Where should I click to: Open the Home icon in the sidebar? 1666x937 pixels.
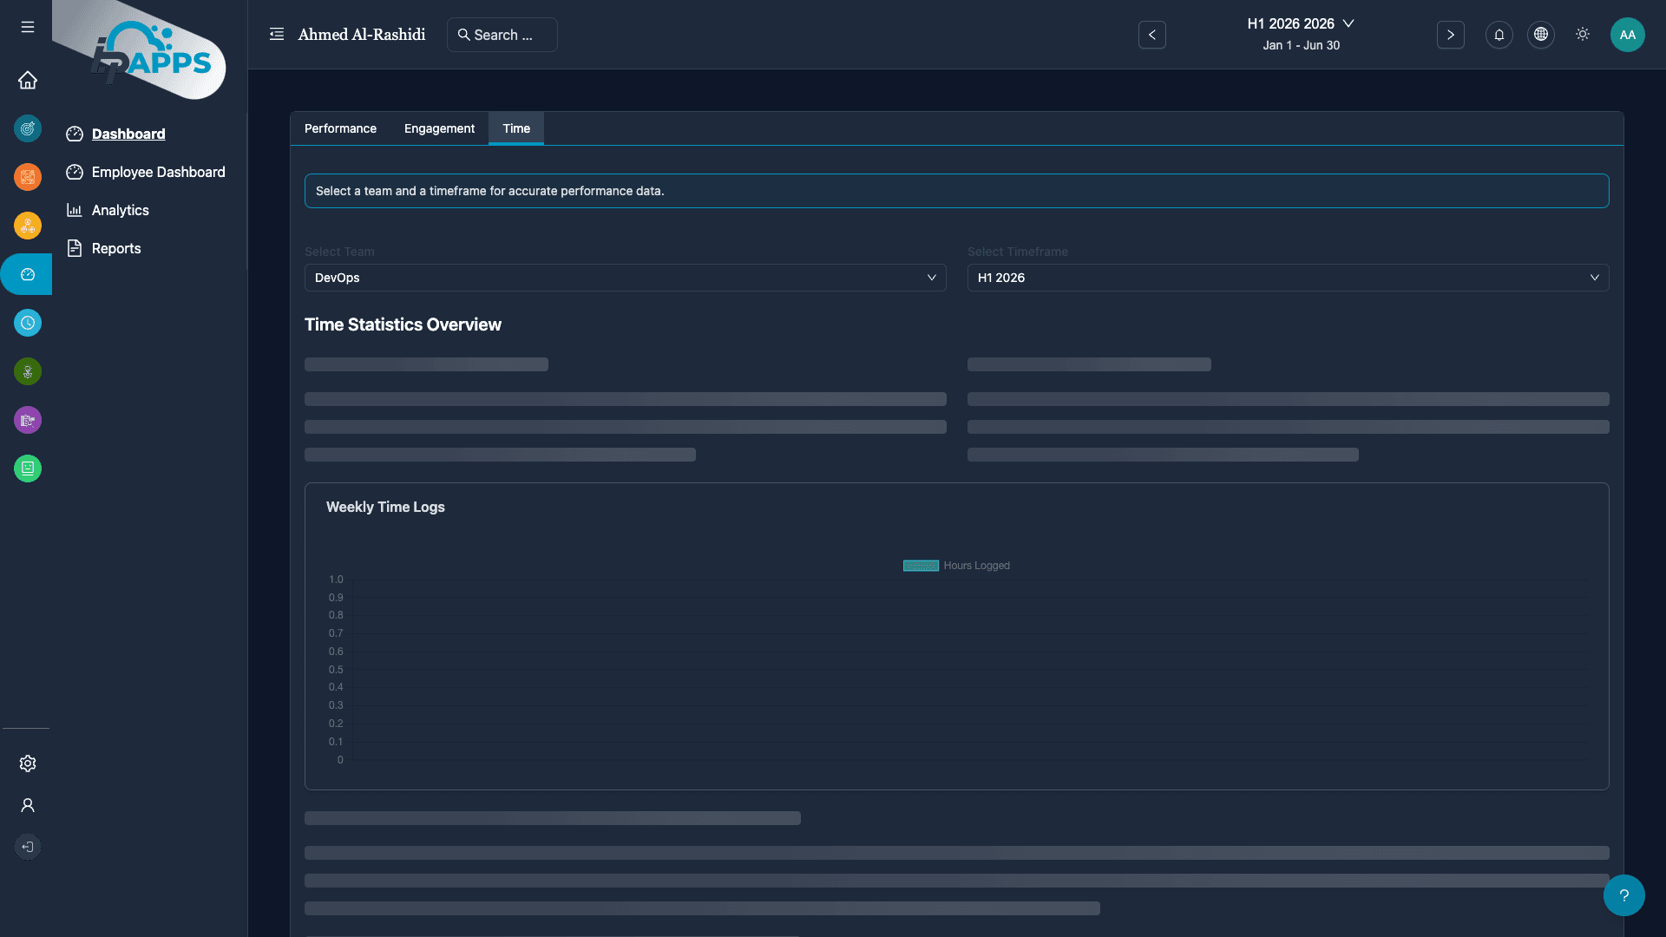(28, 80)
